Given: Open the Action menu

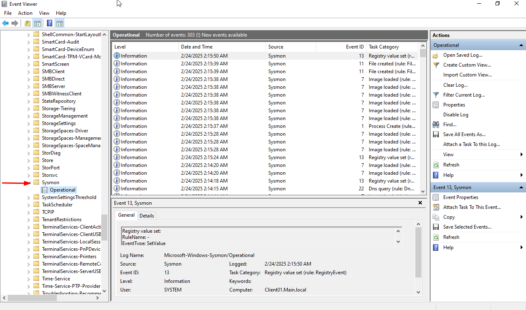Looking at the screenshot, I should click(x=25, y=13).
